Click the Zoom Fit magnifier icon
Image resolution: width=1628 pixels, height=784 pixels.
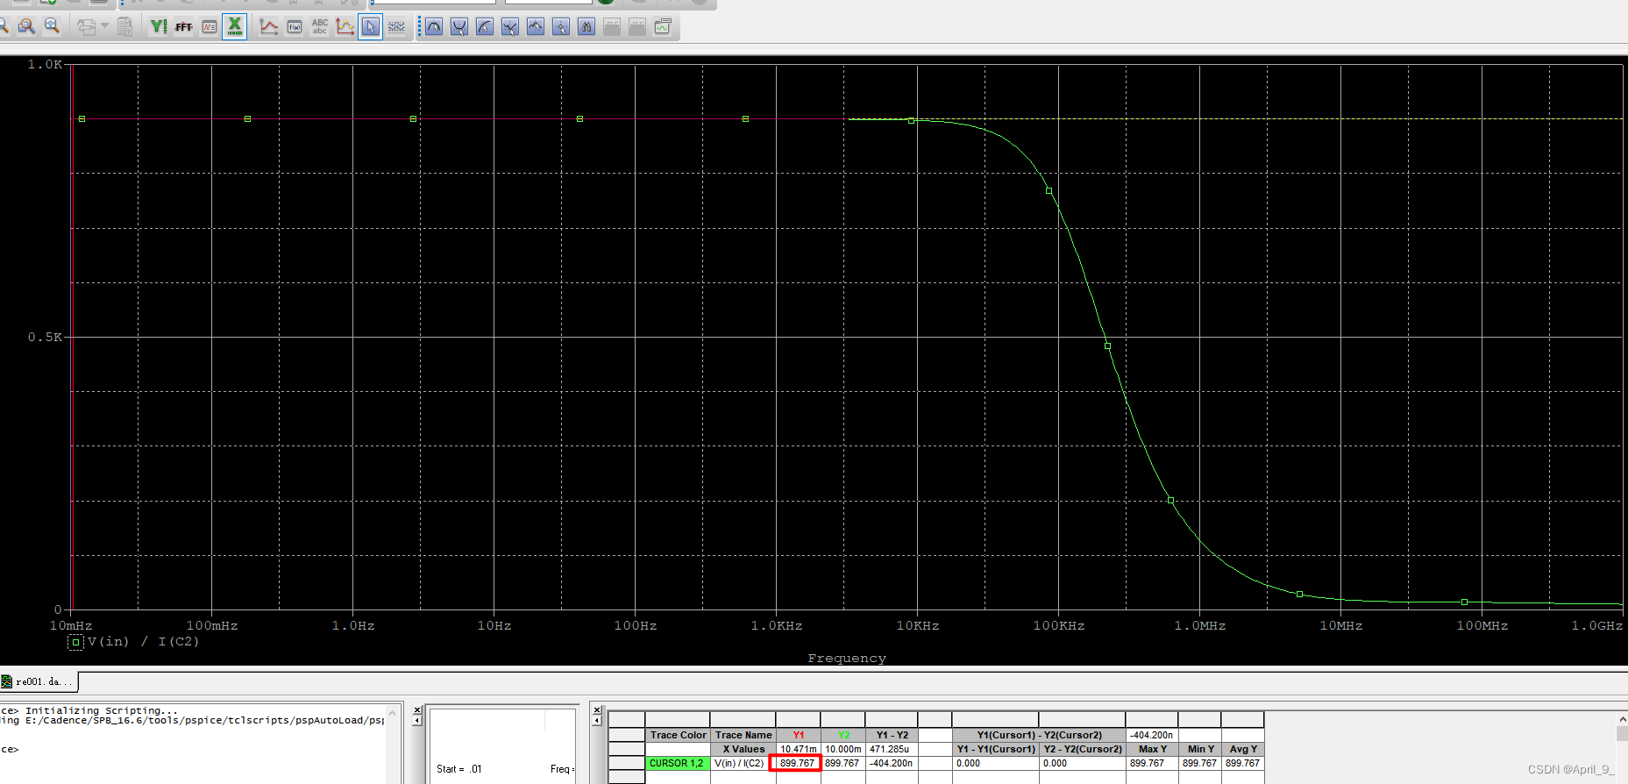pyautogui.click(x=53, y=26)
